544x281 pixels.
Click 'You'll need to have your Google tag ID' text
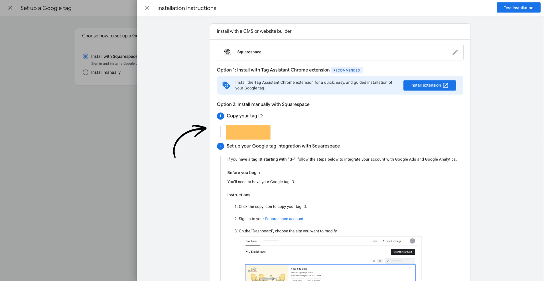[261, 182]
